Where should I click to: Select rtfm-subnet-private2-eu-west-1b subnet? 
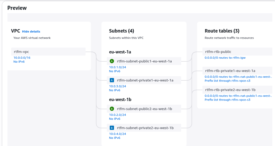pyautogui.click(x=145, y=128)
